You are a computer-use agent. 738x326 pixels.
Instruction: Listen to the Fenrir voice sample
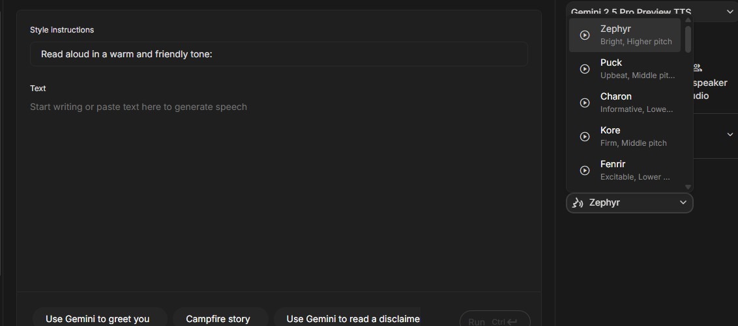[x=585, y=170]
